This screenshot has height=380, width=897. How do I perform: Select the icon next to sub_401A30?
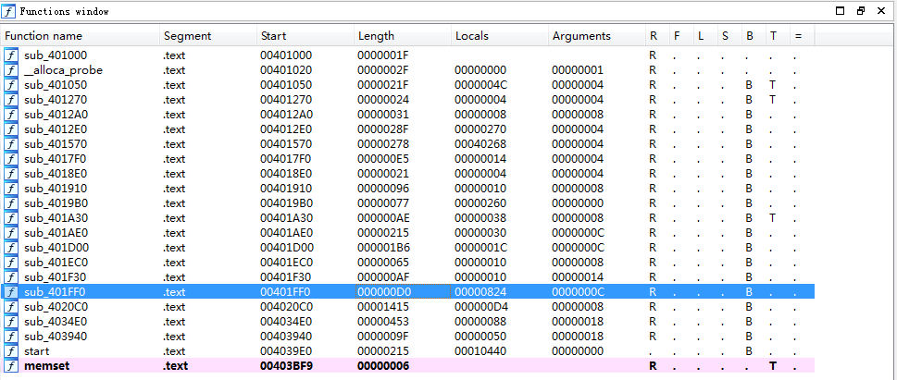11,218
